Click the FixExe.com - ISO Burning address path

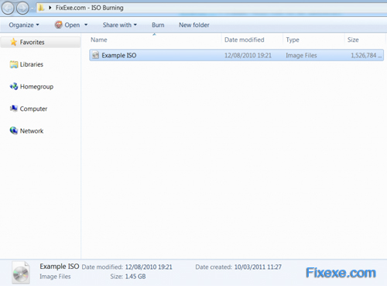click(90, 8)
